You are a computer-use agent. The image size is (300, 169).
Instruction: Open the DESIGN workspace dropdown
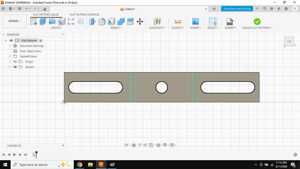(15, 21)
